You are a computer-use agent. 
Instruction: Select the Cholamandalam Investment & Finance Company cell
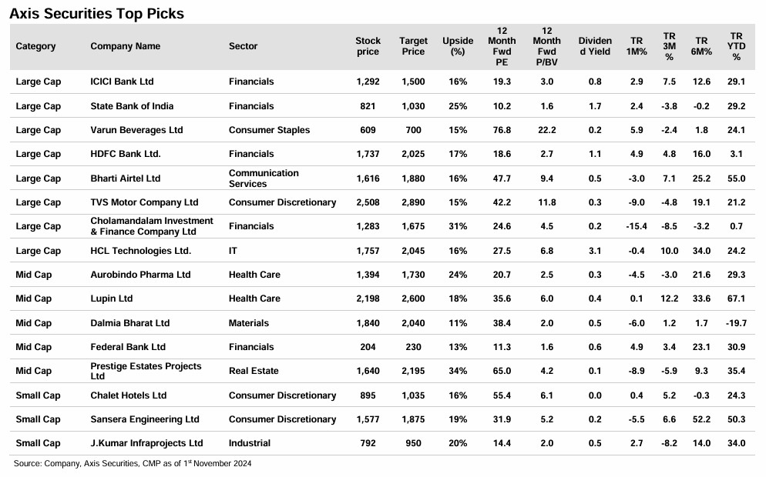pos(152,226)
